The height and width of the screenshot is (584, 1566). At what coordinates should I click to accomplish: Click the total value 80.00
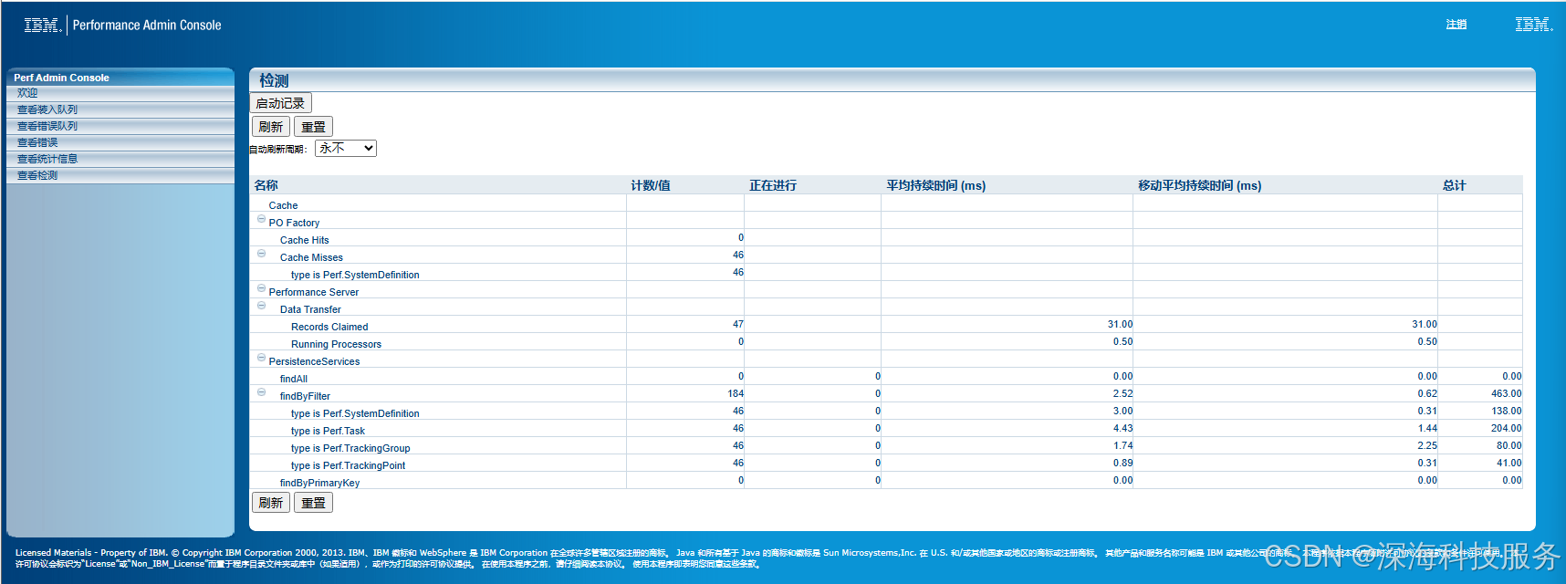tap(1509, 445)
